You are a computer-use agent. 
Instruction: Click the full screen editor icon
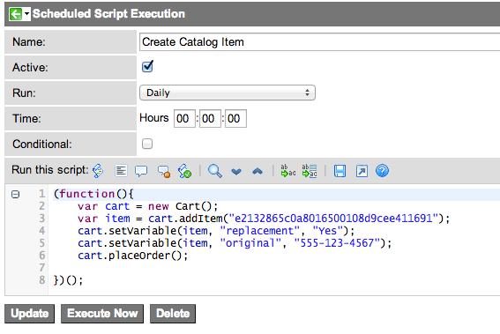tap(362, 171)
